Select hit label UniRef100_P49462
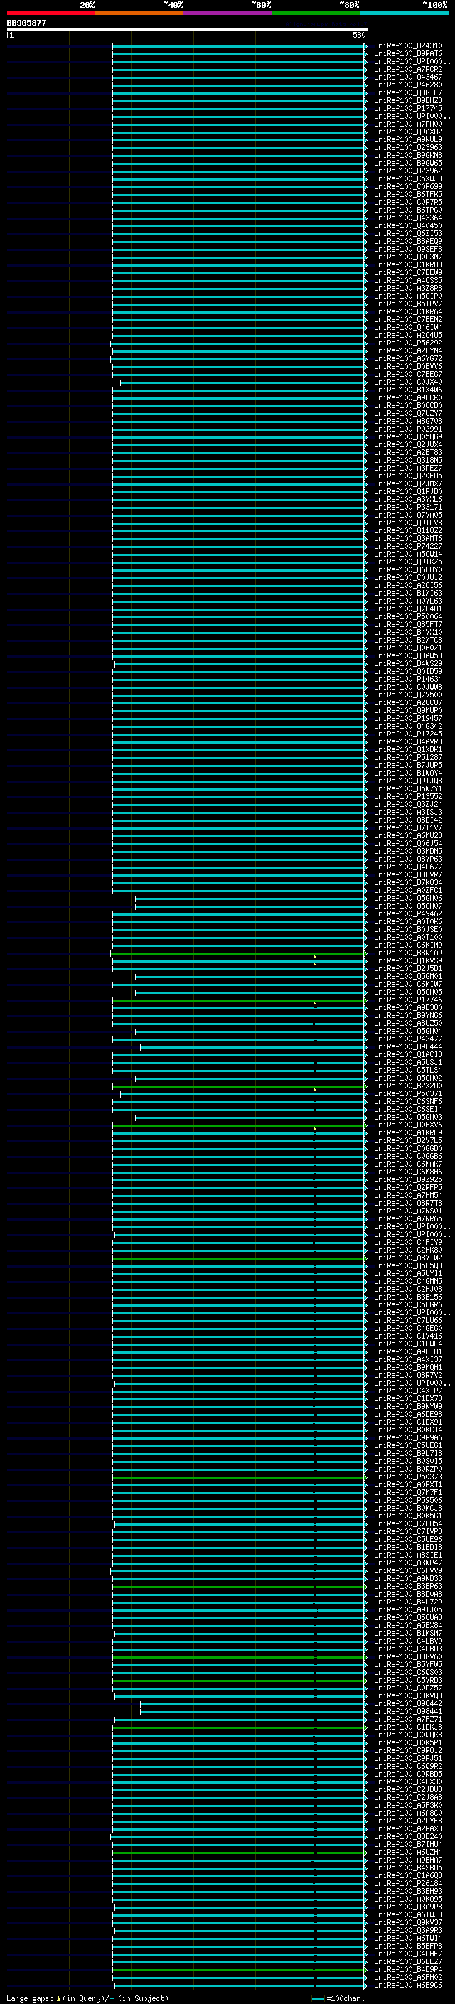The width and height of the screenshot is (455, 2004). [x=408, y=914]
